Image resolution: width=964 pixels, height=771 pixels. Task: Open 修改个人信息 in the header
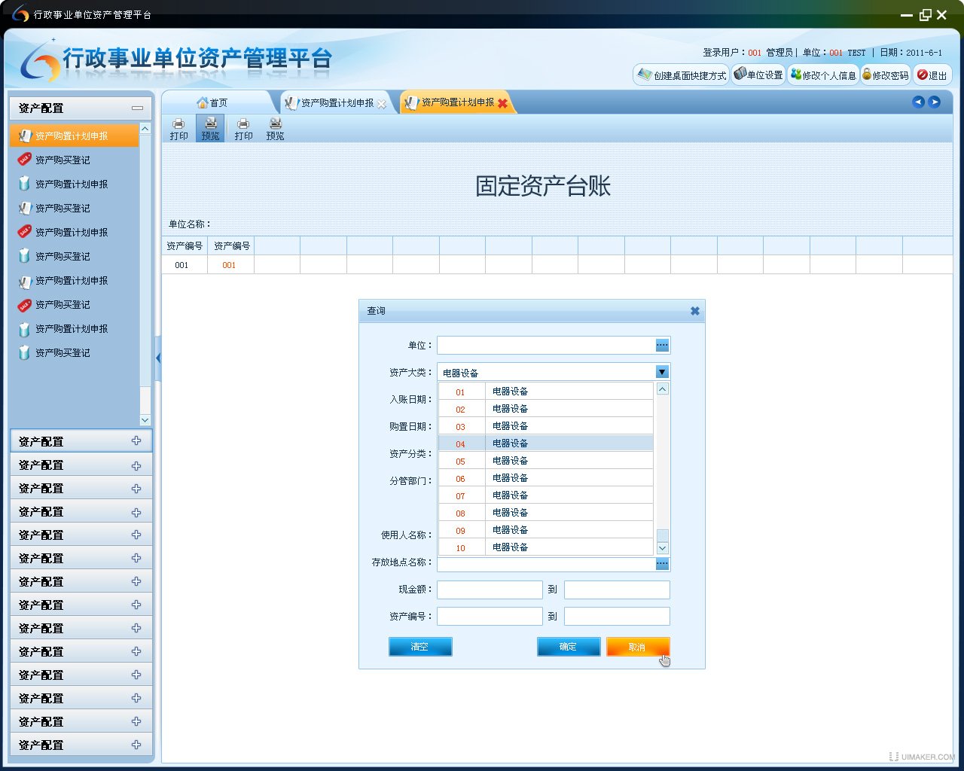[823, 75]
